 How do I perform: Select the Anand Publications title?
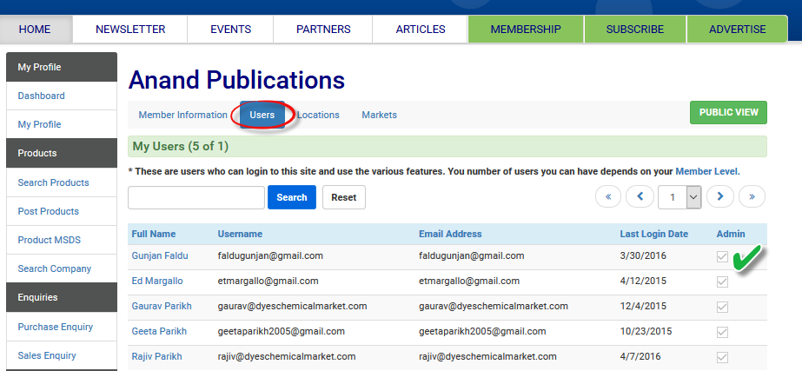[236, 80]
